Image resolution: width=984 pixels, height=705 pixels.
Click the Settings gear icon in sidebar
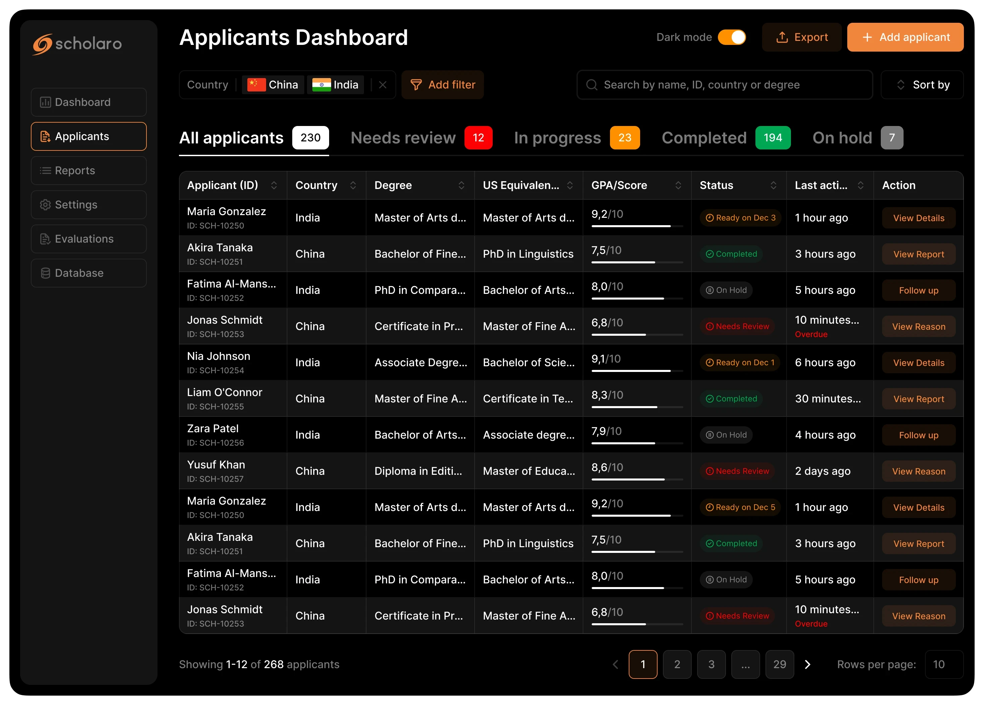pyautogui.click(x=45, y=205)
